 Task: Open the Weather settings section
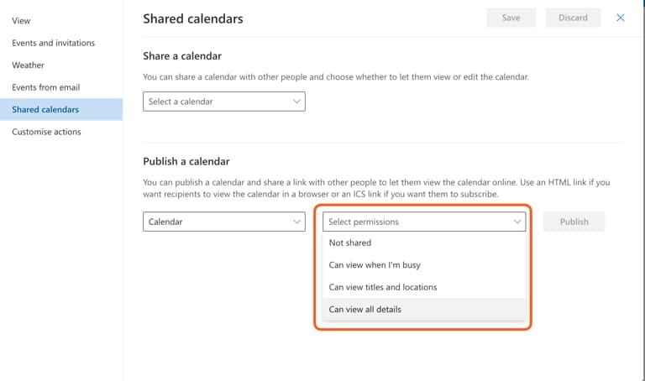click(28, 65)
